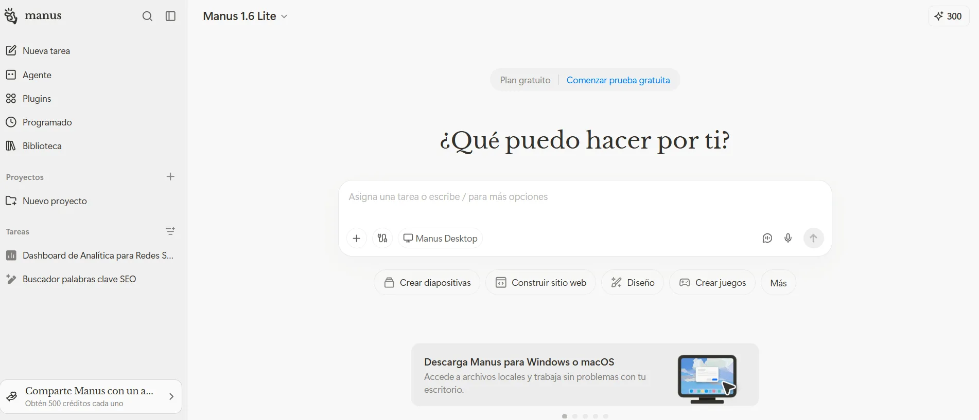Viewport: 979px width, 420px height.
Task: Click the plus attachment icon in prompt
Action: click(x=357, y=239)
